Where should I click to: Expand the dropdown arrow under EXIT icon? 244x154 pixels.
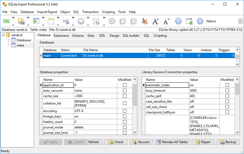tap(13, 25)
